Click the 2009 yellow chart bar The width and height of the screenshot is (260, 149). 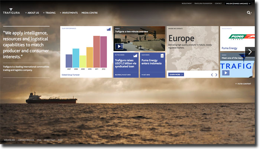coord(83,61)
